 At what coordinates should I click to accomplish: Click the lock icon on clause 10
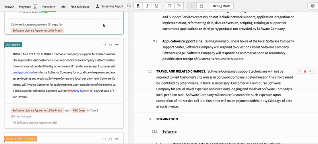pyautogui.click(x=305, y=71)
